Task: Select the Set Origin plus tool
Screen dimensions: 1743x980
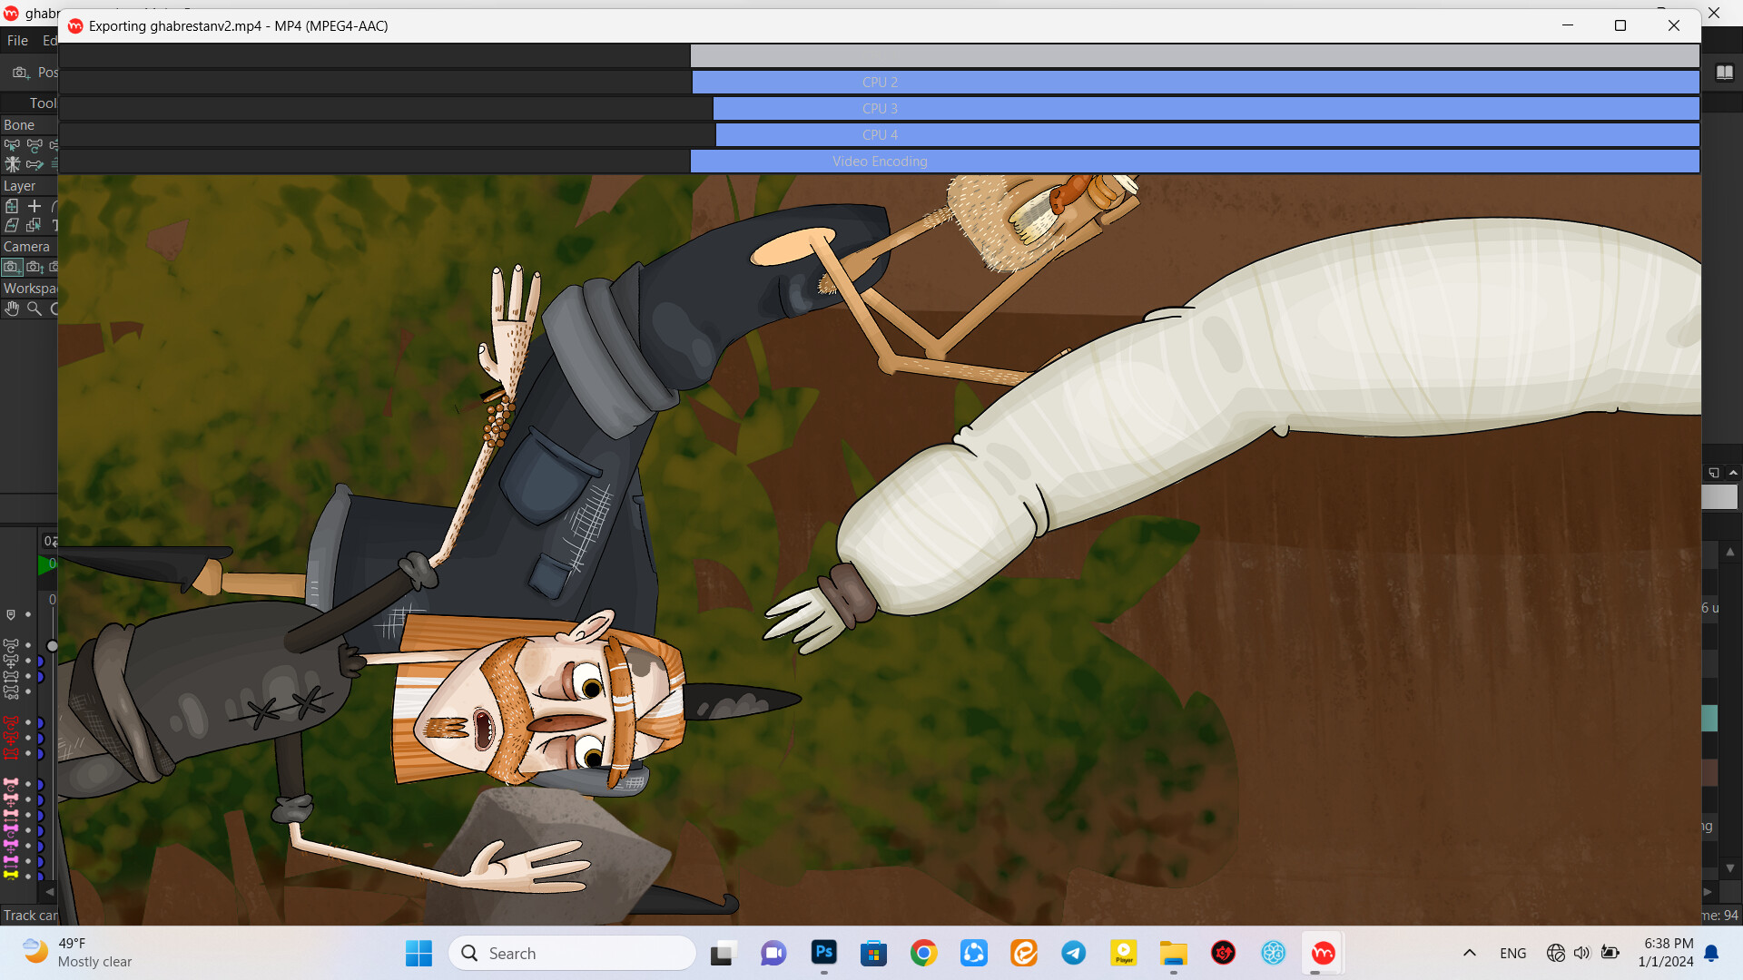Action: [x=34, y=207]
